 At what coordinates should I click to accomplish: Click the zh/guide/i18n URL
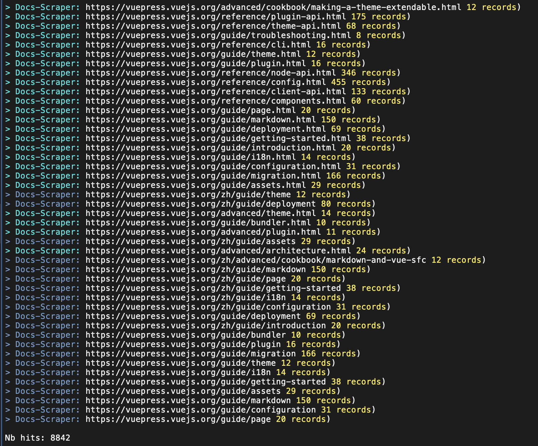(186, 298)
